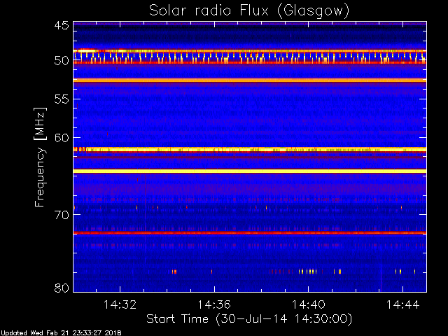The image size is (448, 336).
Task: Click the 70 MHz frequency tick label
Action: pos(61,215)
